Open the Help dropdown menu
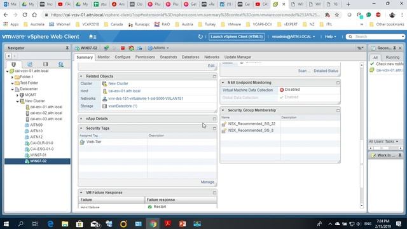The image size is (407, 229). 331,37
